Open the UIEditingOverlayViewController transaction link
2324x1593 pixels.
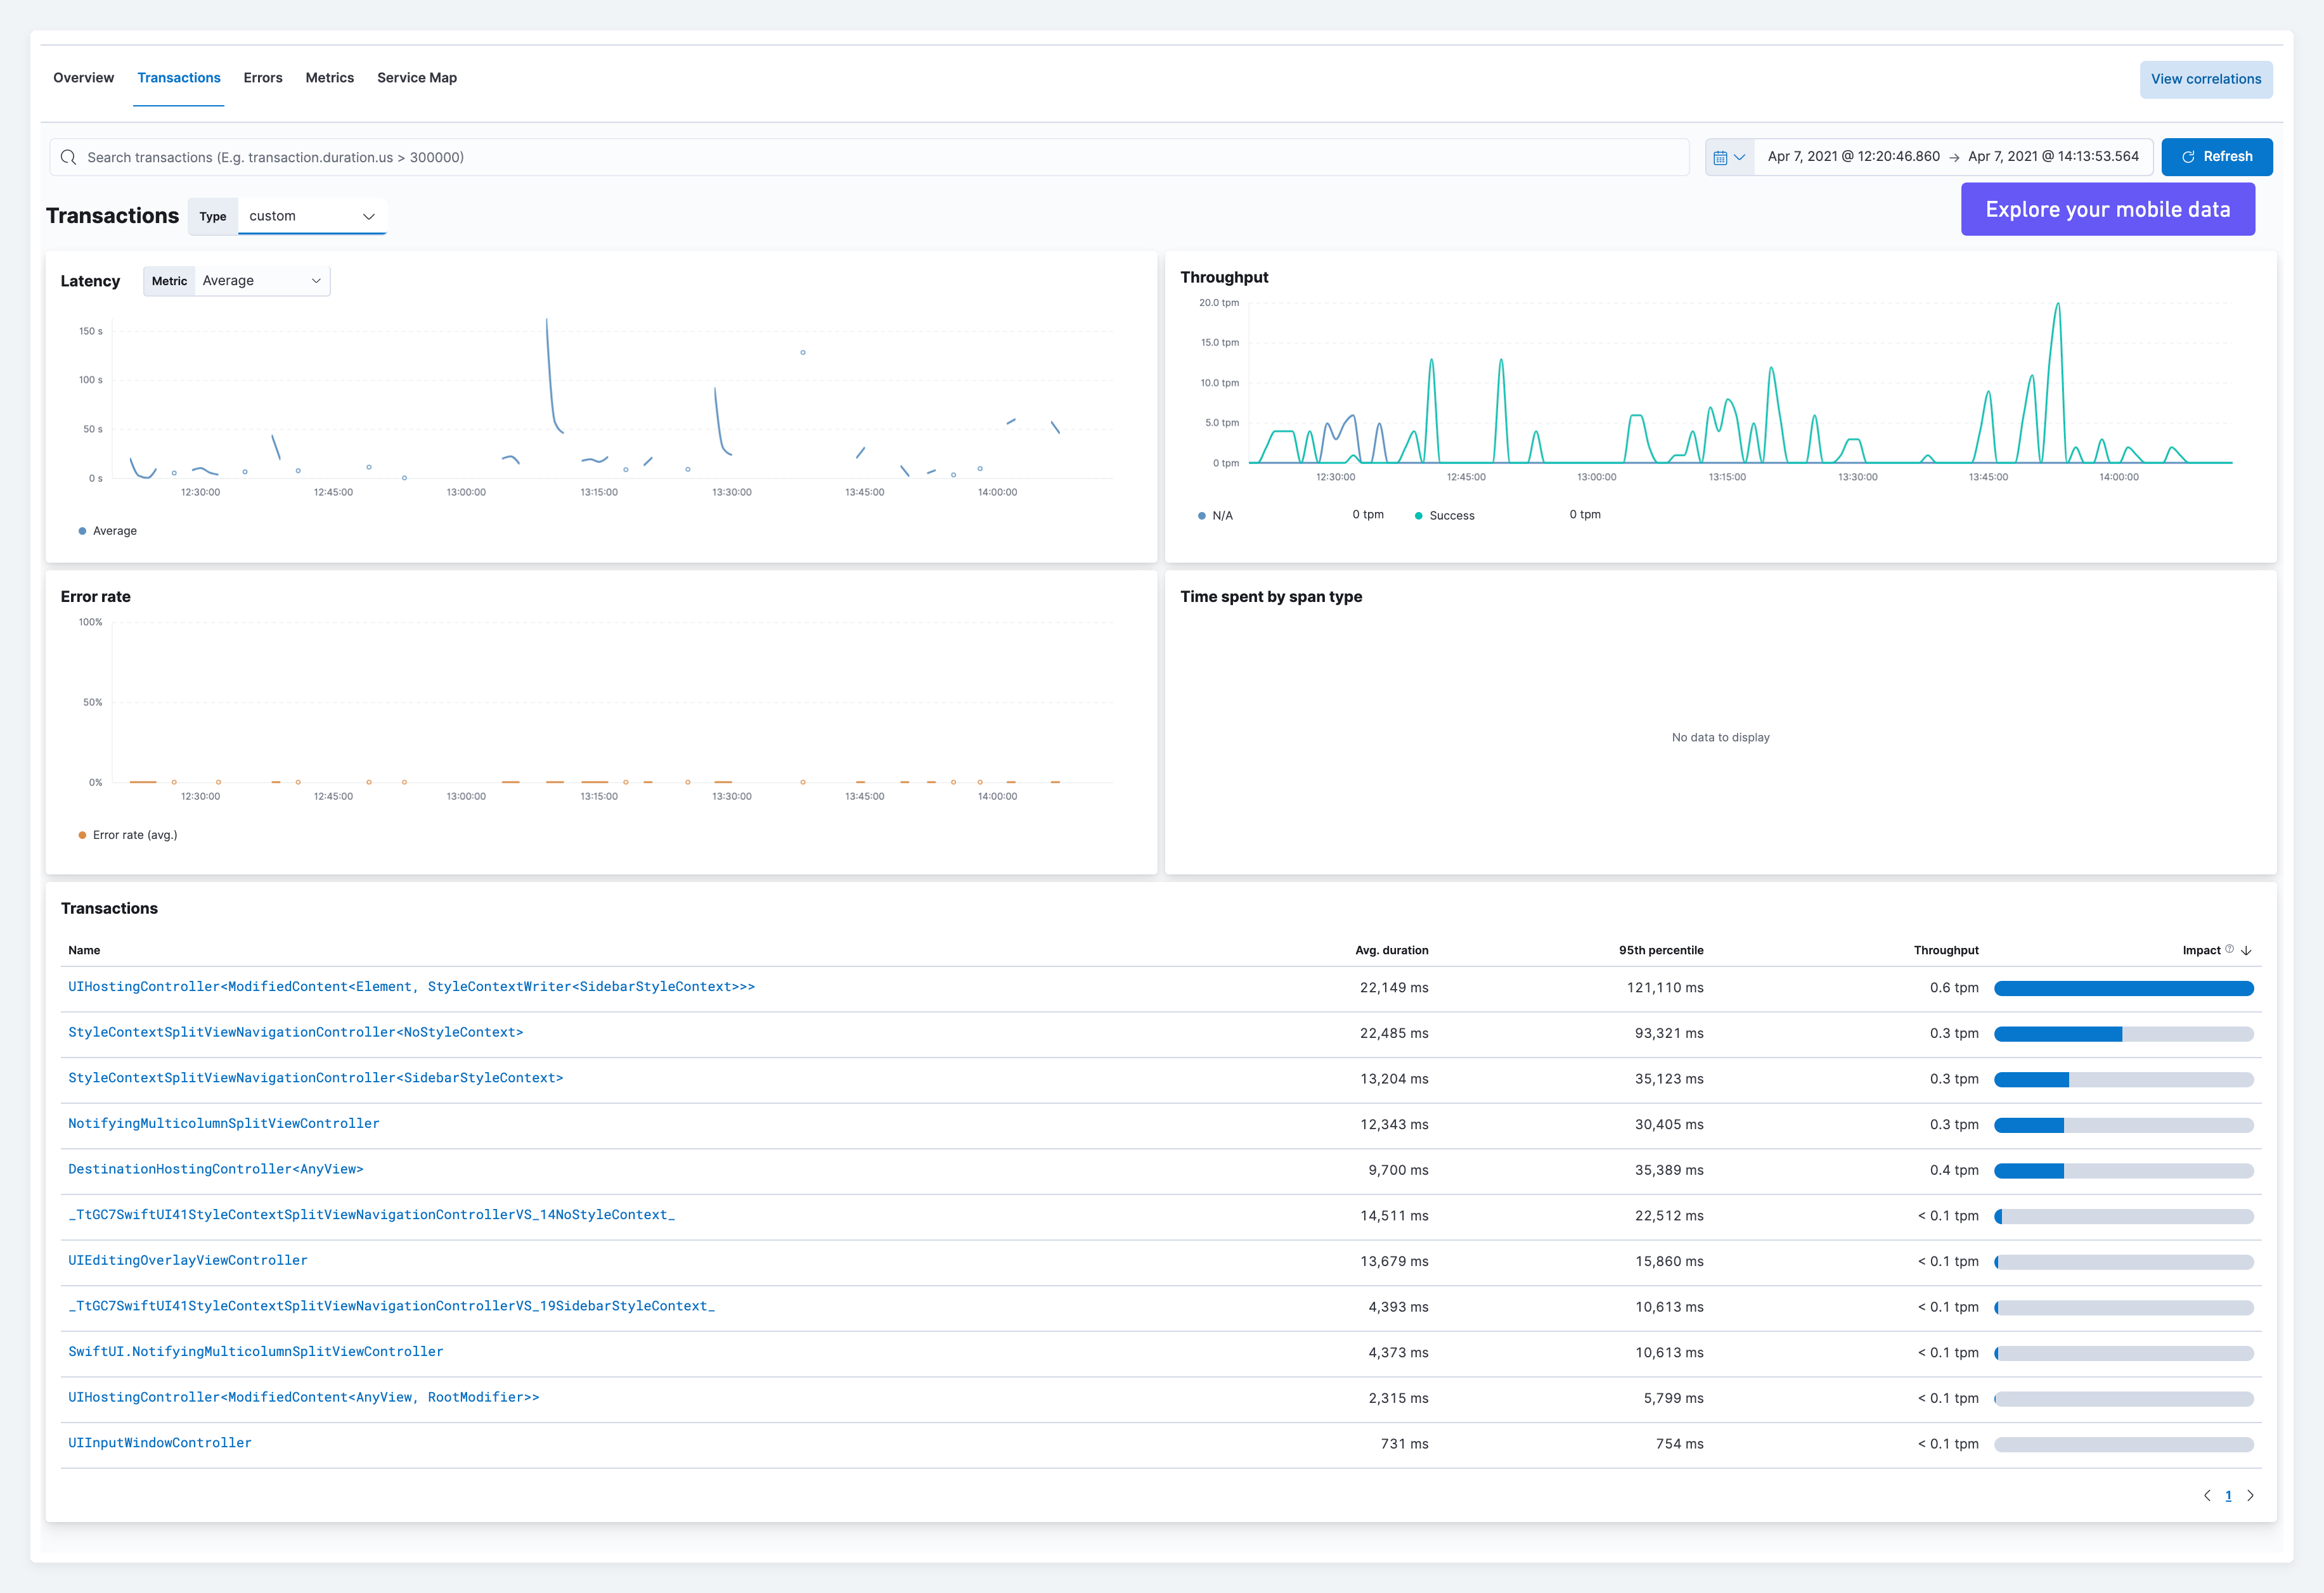(187, 1260)
